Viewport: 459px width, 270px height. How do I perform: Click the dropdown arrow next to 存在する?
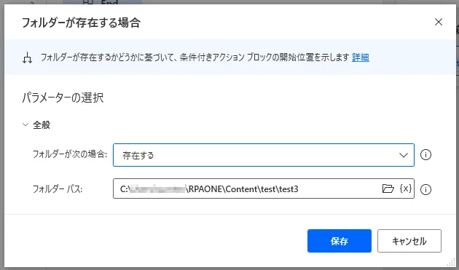pos(404,155)
